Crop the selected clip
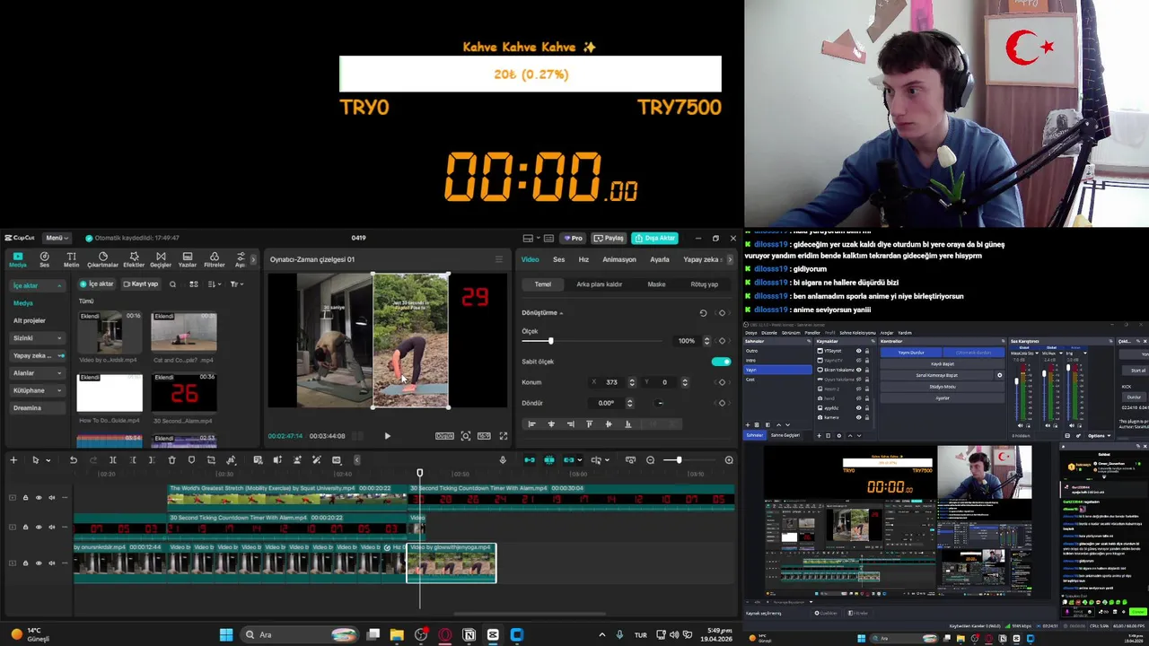This screenshot has width=1149, height=646. 211,460
